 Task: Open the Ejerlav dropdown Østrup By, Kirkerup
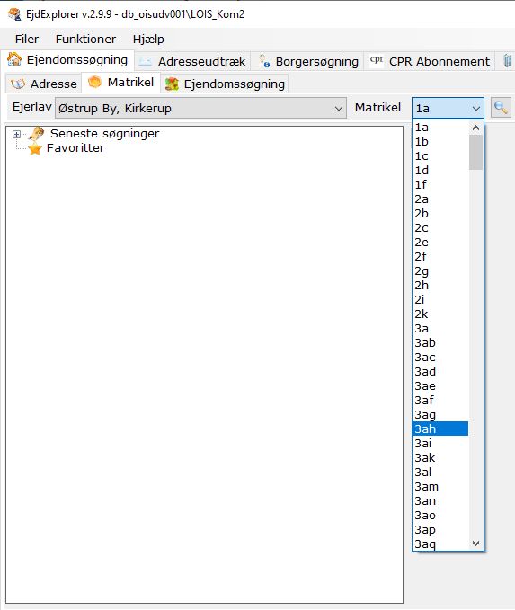tap(200, 108)
